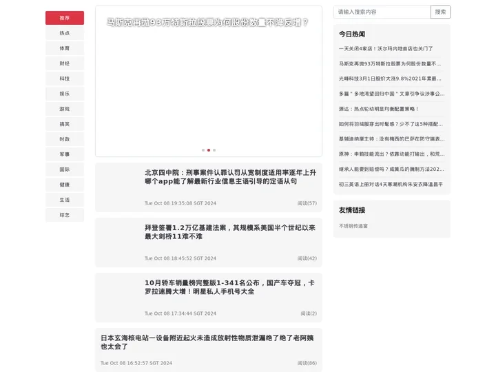
Task: Click timestamp Tue Oct 08 18:45:52 SGT 2024
Action: pyautogui.click(x=180, y=258)
